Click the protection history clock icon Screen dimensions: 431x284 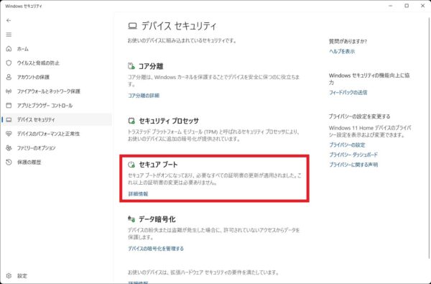coord(9,162)
